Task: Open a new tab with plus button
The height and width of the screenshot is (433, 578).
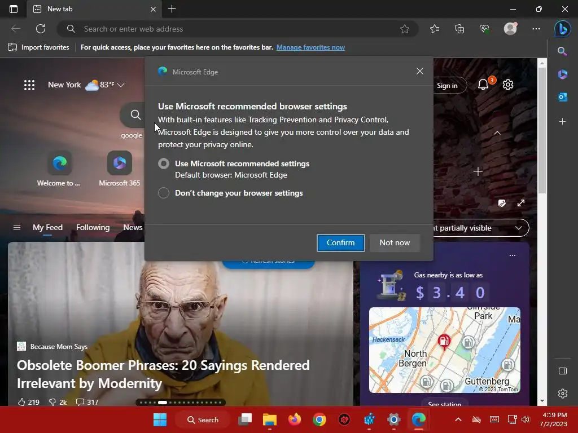Action: pos(172,9)
